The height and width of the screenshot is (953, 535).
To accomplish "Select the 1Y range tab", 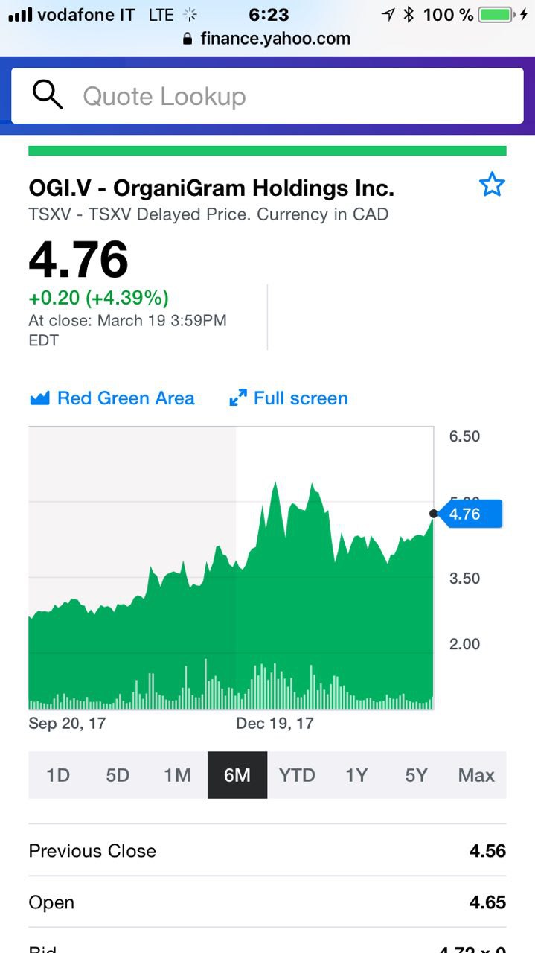I will tap(356, 775).
